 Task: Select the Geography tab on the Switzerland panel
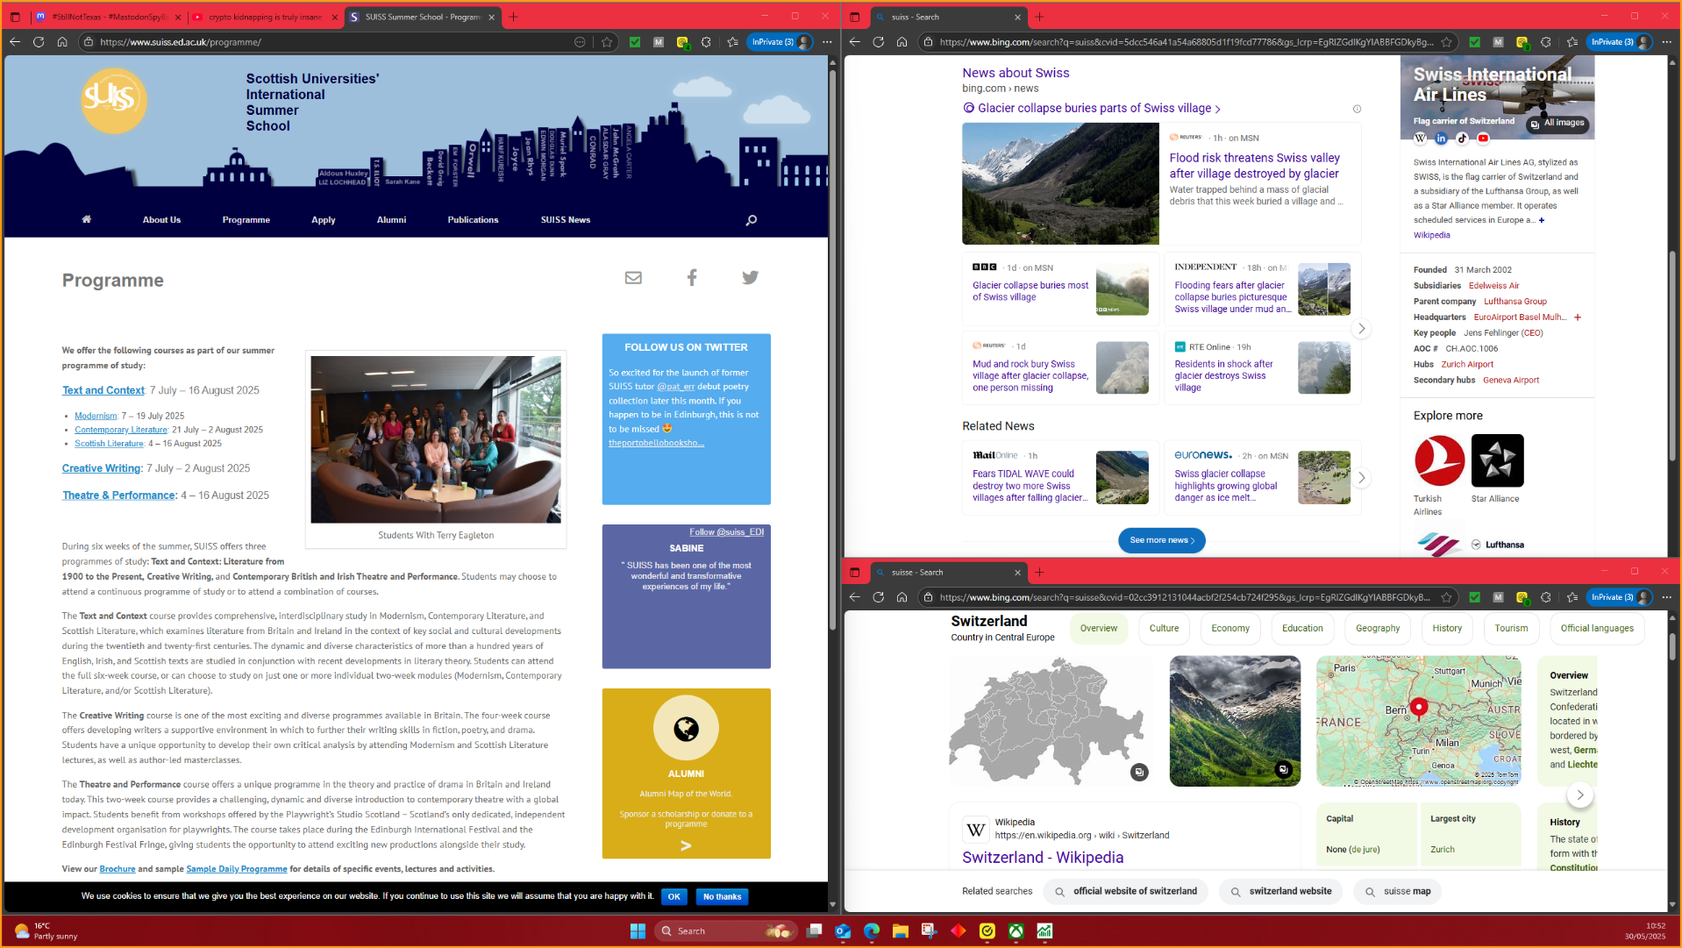tap(1377, 628)
